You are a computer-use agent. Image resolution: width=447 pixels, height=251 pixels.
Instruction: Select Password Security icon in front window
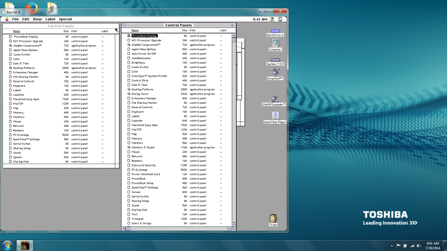pyautogui.click(x=129, y=165)
